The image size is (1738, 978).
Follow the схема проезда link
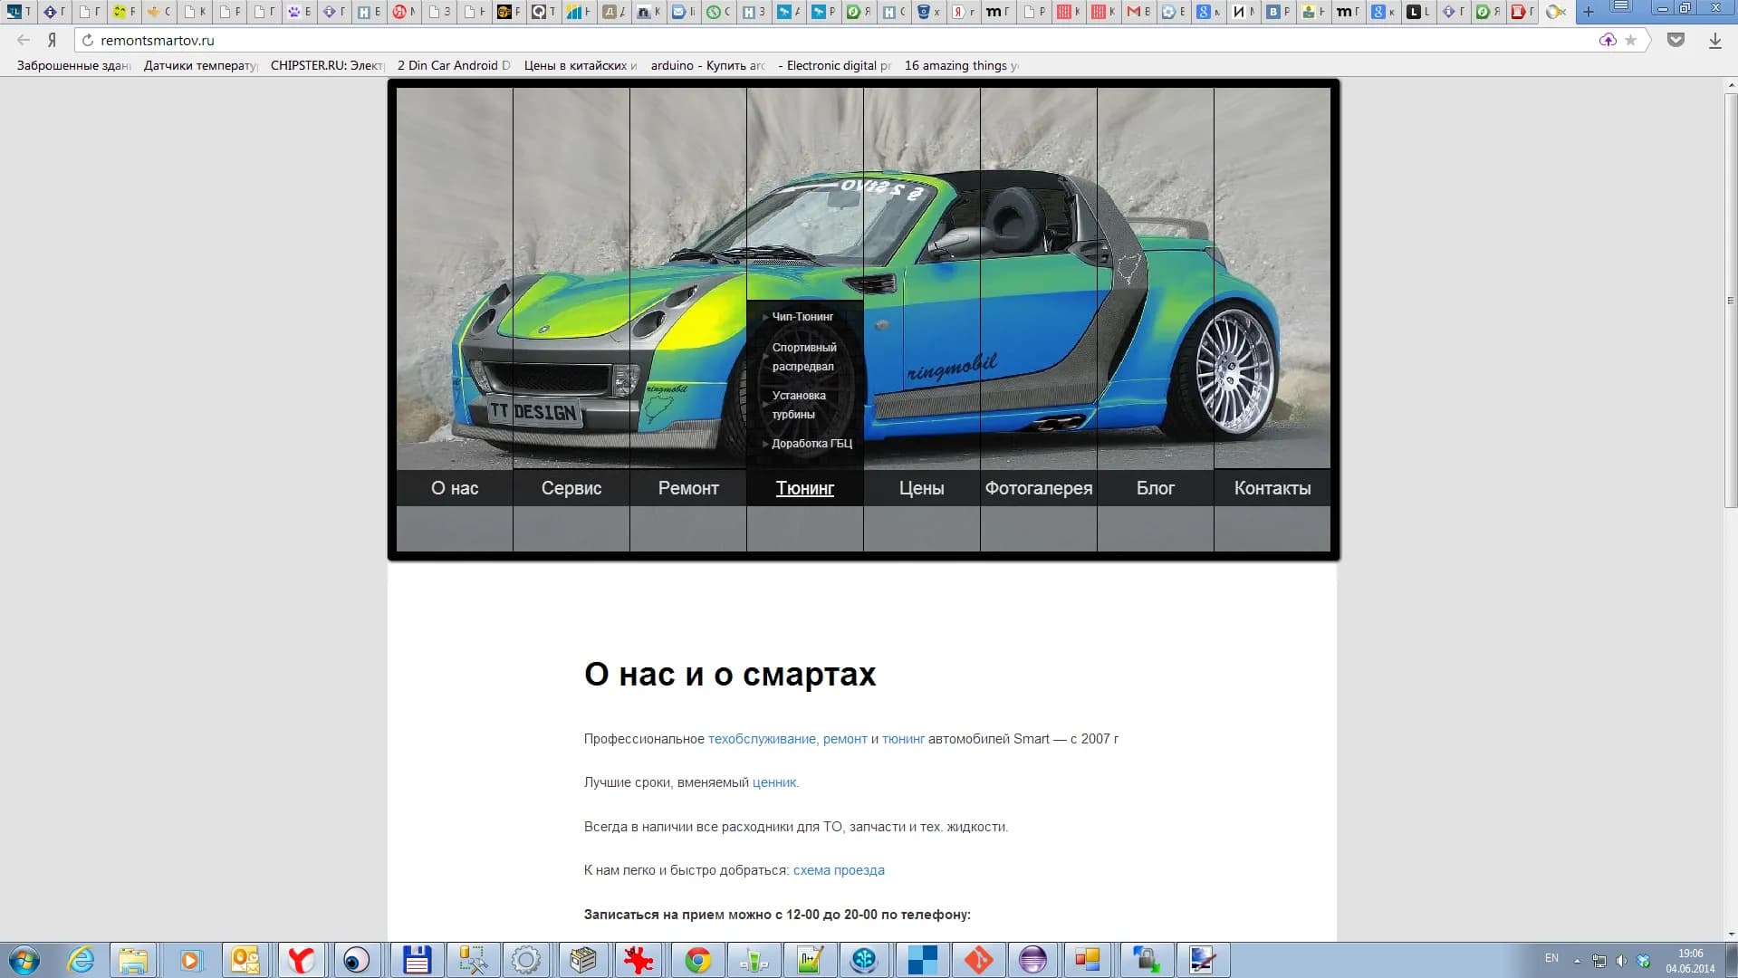(x=838, y=869)
